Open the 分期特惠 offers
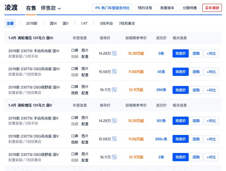Viewport: 226px width, 171px height. (x=190, y=8)
